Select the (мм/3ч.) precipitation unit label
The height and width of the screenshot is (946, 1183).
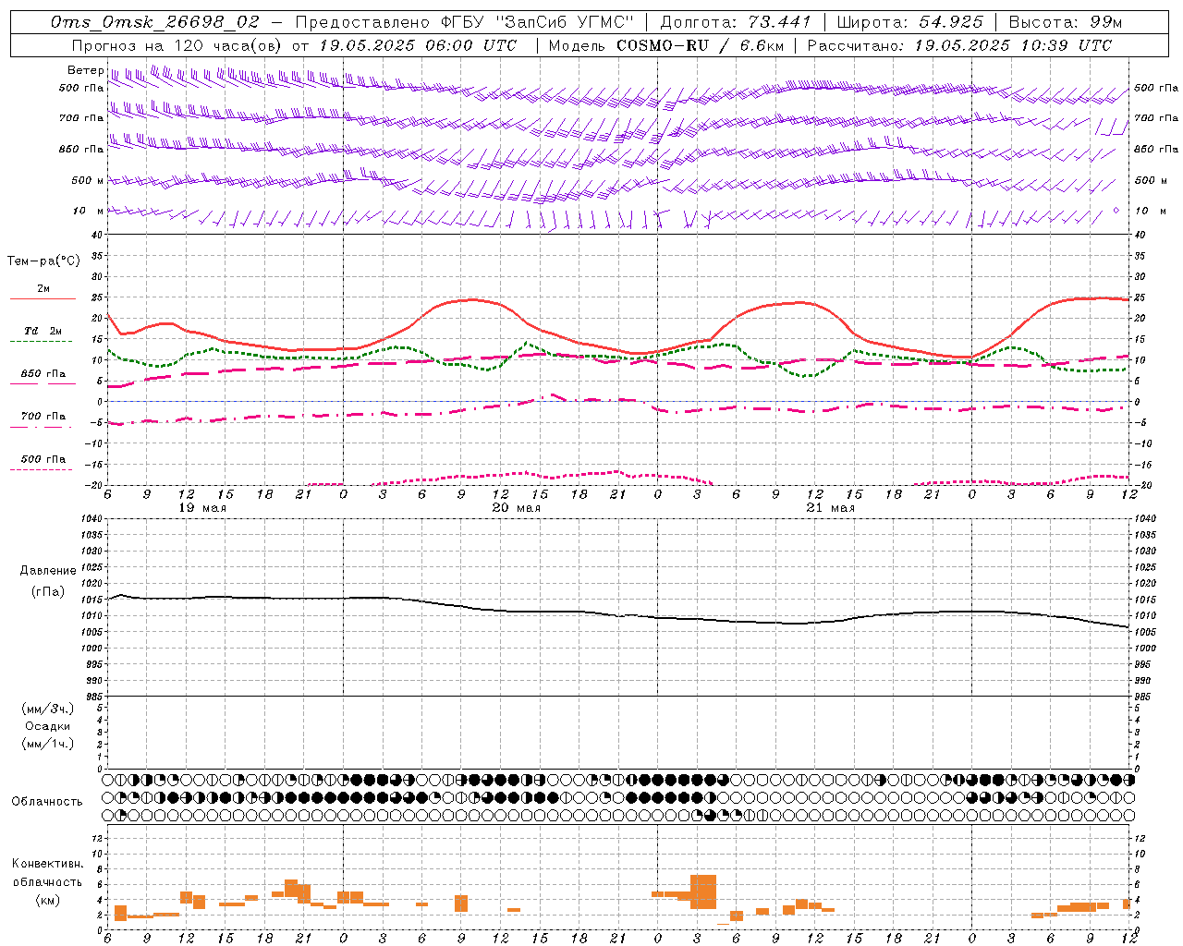coord(47,709)
